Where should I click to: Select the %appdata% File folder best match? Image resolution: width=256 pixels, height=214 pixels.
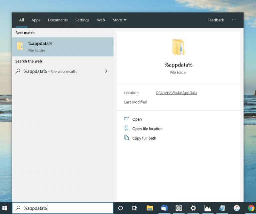63,47
